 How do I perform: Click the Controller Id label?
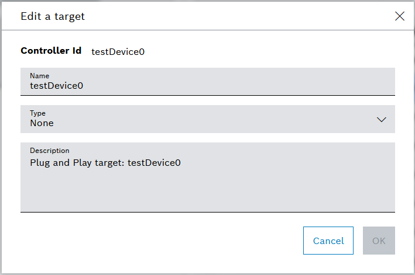pos(51,51)
